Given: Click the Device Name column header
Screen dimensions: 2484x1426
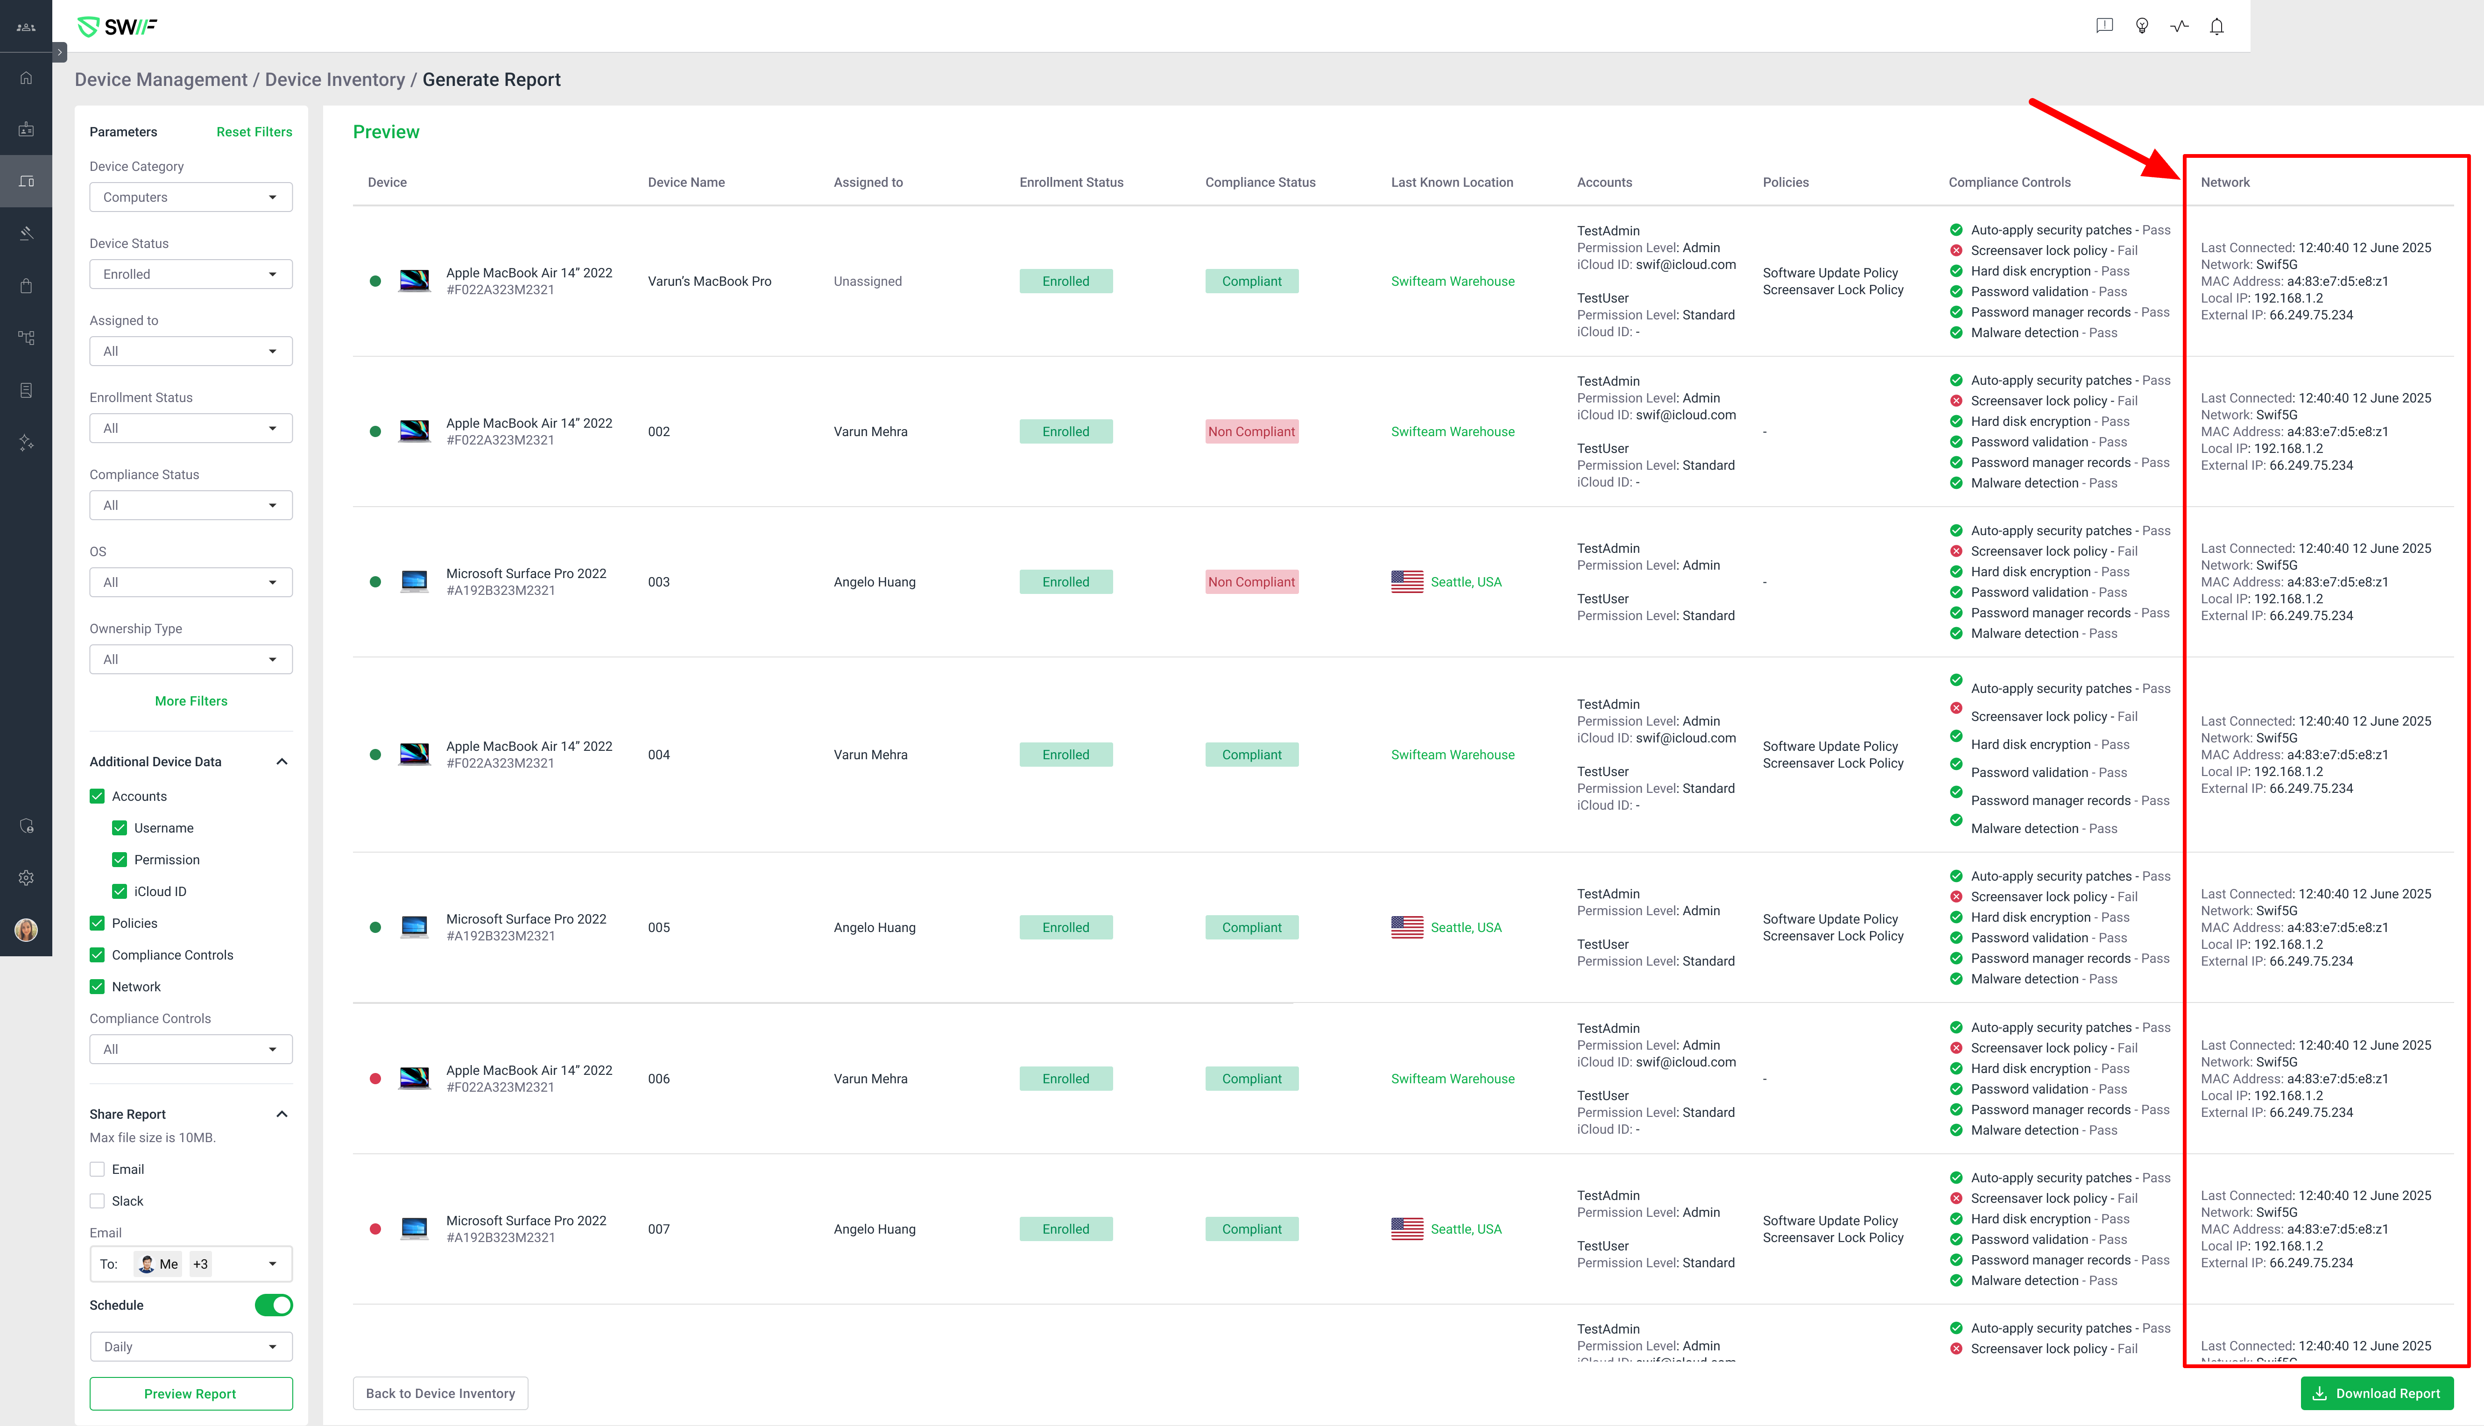Looking at the screenshot, I should point(686,182).
